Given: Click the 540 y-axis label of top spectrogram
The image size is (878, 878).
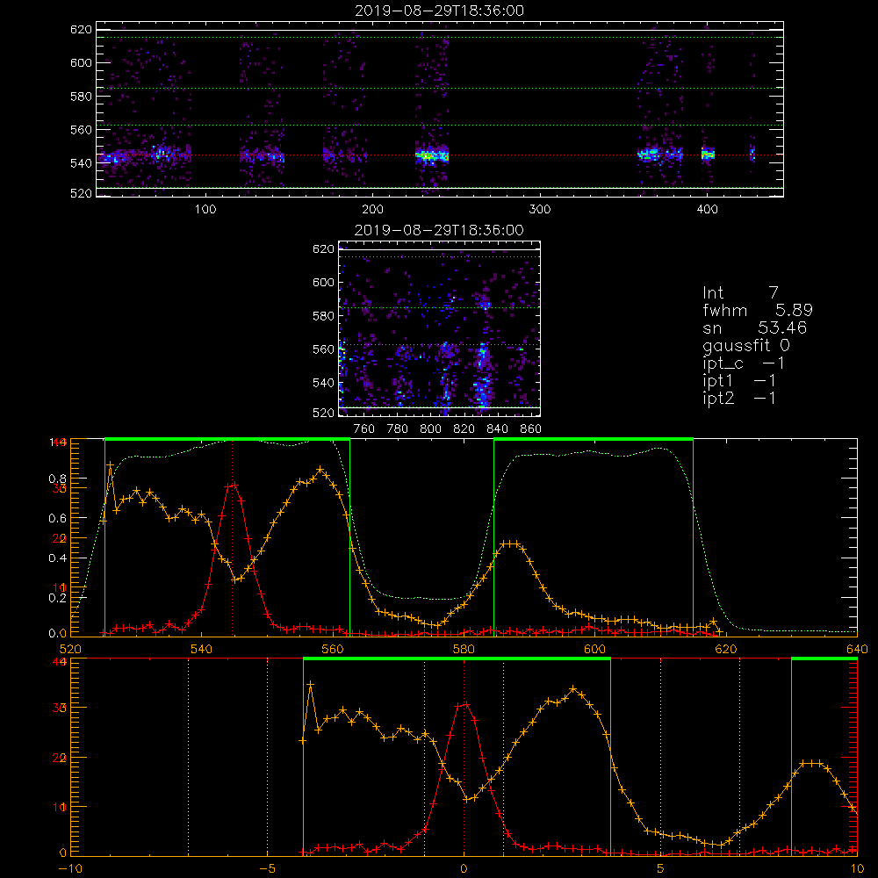Looking at the screenshot, I should pos(81,163).
